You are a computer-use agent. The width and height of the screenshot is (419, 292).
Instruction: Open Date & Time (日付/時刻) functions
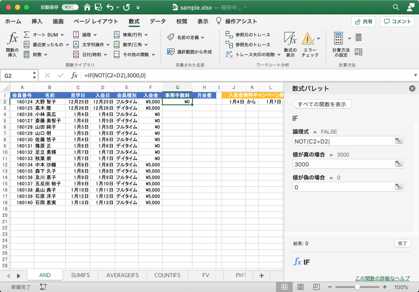click(90, 54)
